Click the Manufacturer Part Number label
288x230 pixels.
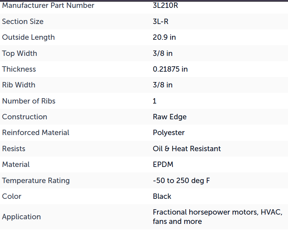click(48, 5)
